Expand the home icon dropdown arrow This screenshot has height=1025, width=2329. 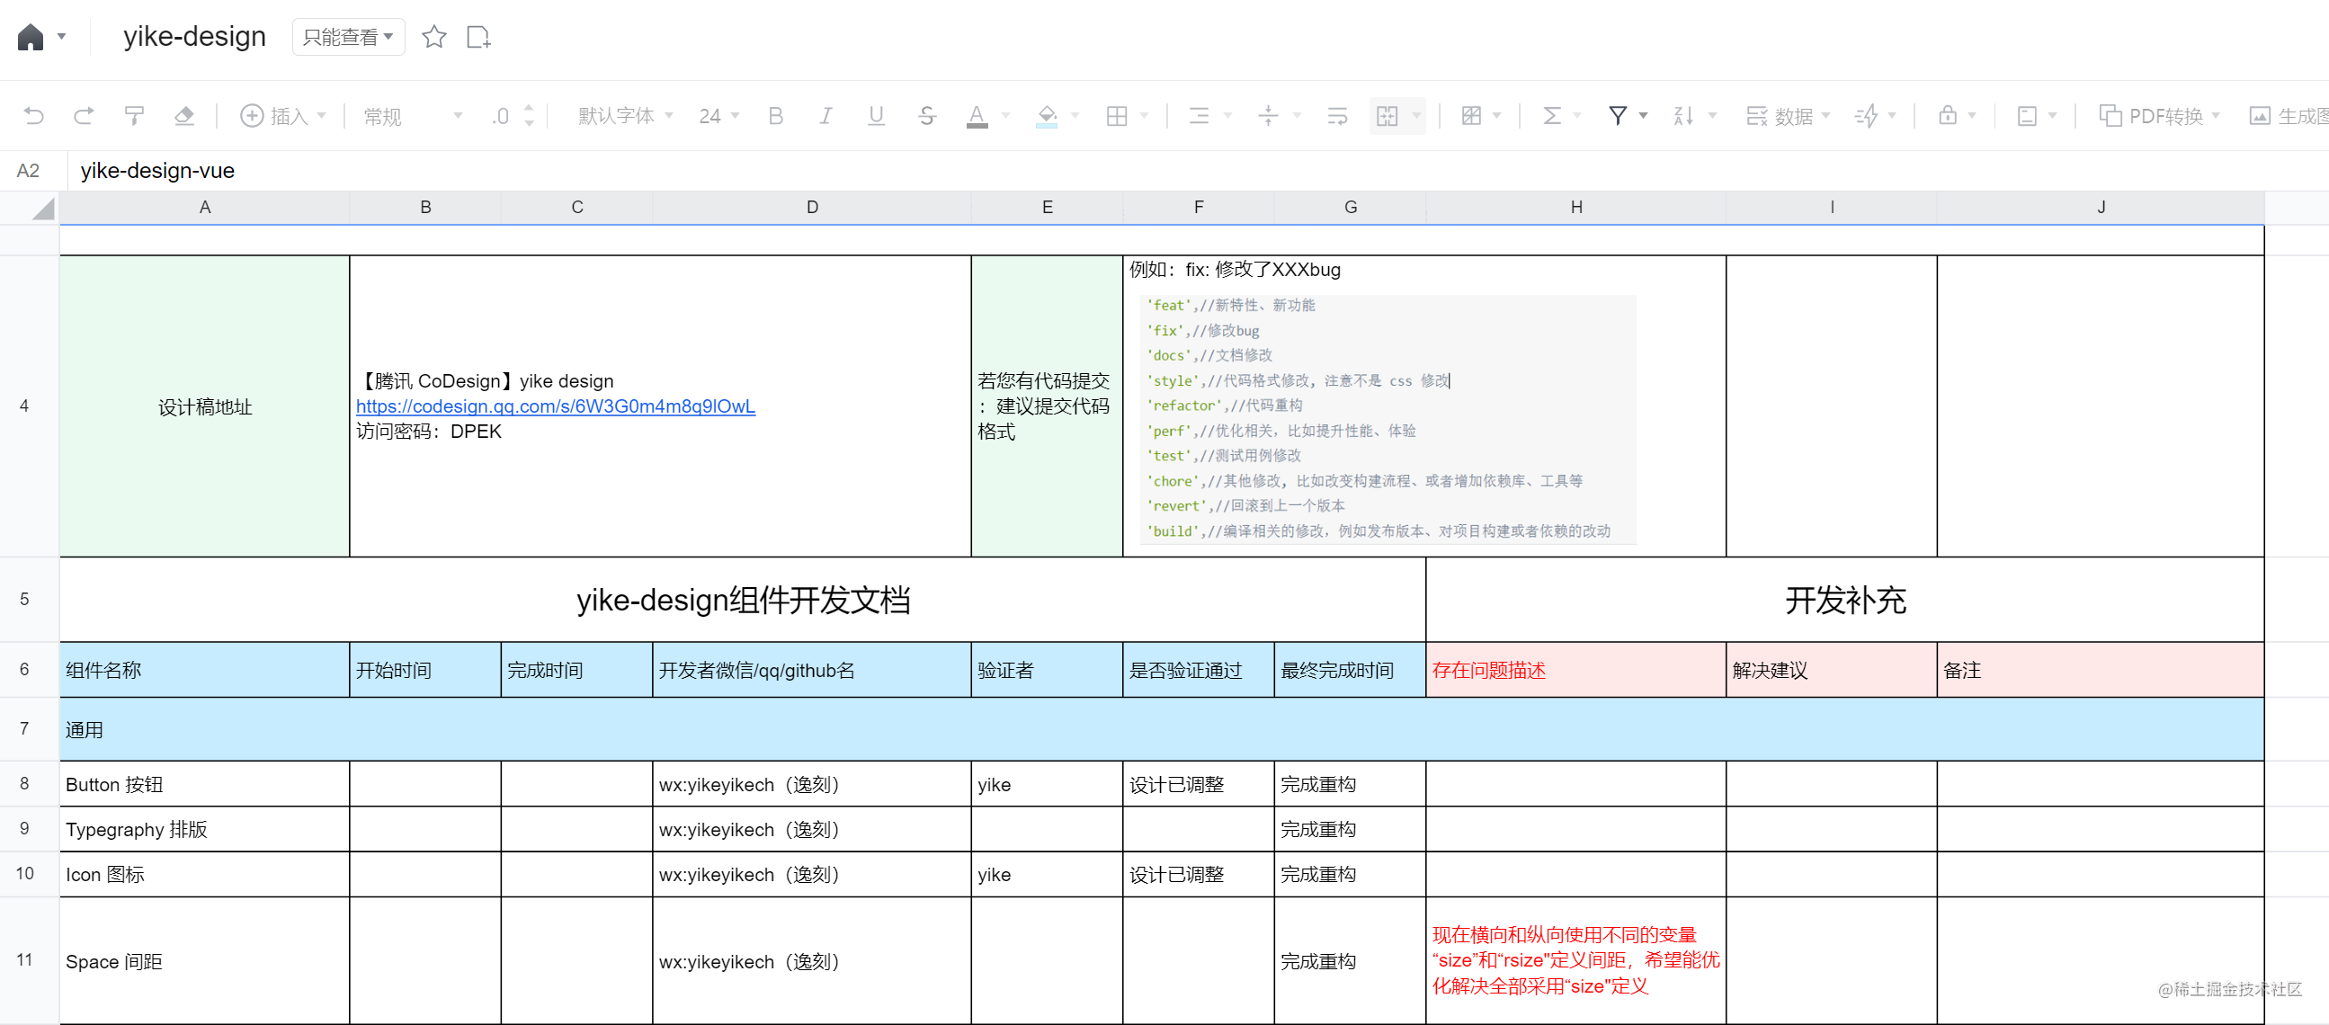point(61,37)
